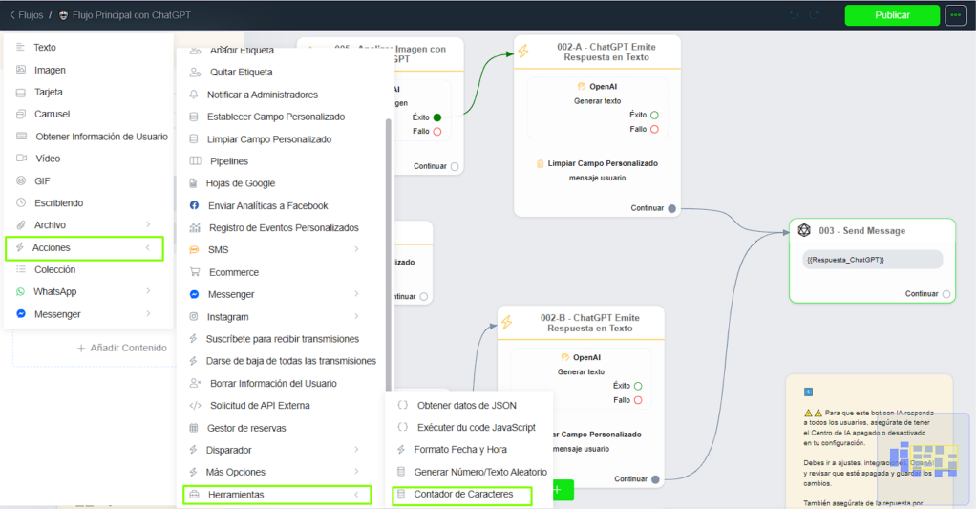Click the Notificar a Administradores bell icon

pyautogui.click(x=195, y=95)
